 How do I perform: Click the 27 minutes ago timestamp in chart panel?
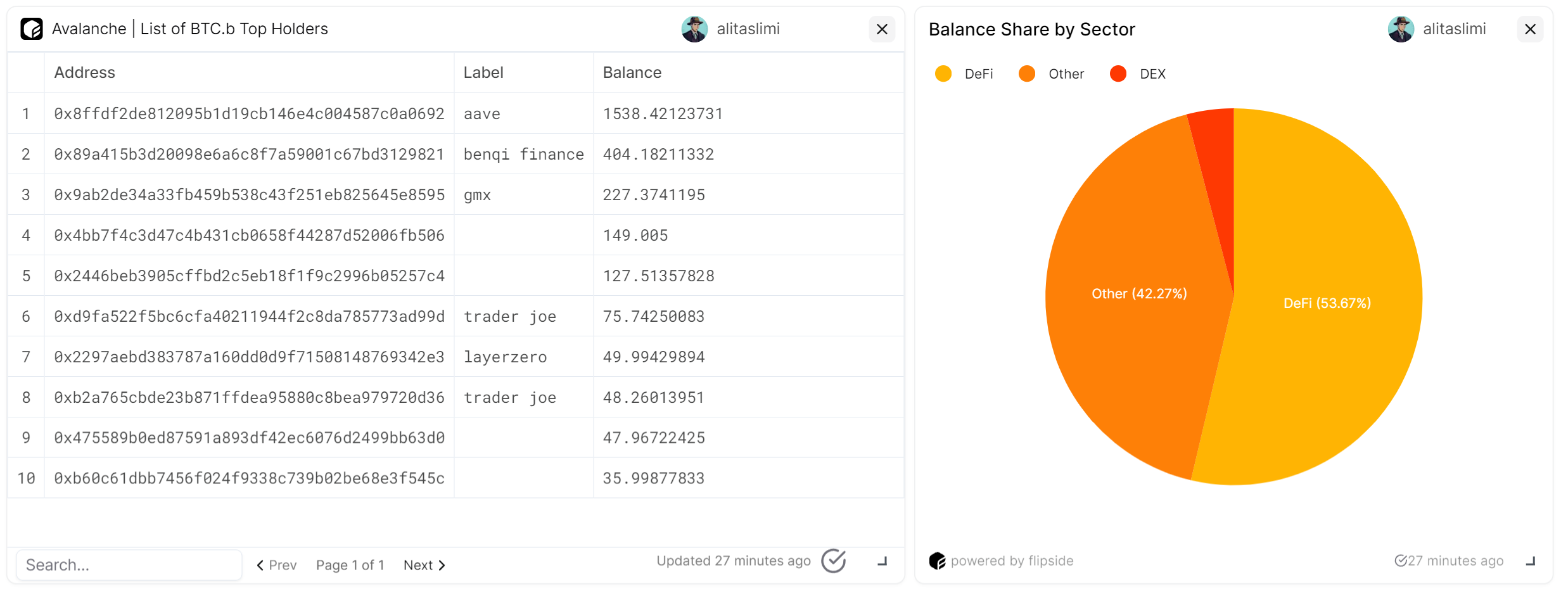click(x=1456, y=561)
